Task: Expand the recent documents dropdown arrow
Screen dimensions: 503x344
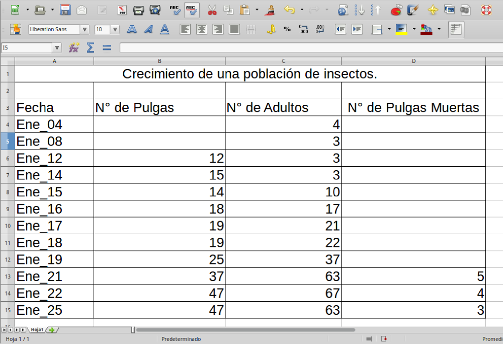Action: [x=52, y=10]
